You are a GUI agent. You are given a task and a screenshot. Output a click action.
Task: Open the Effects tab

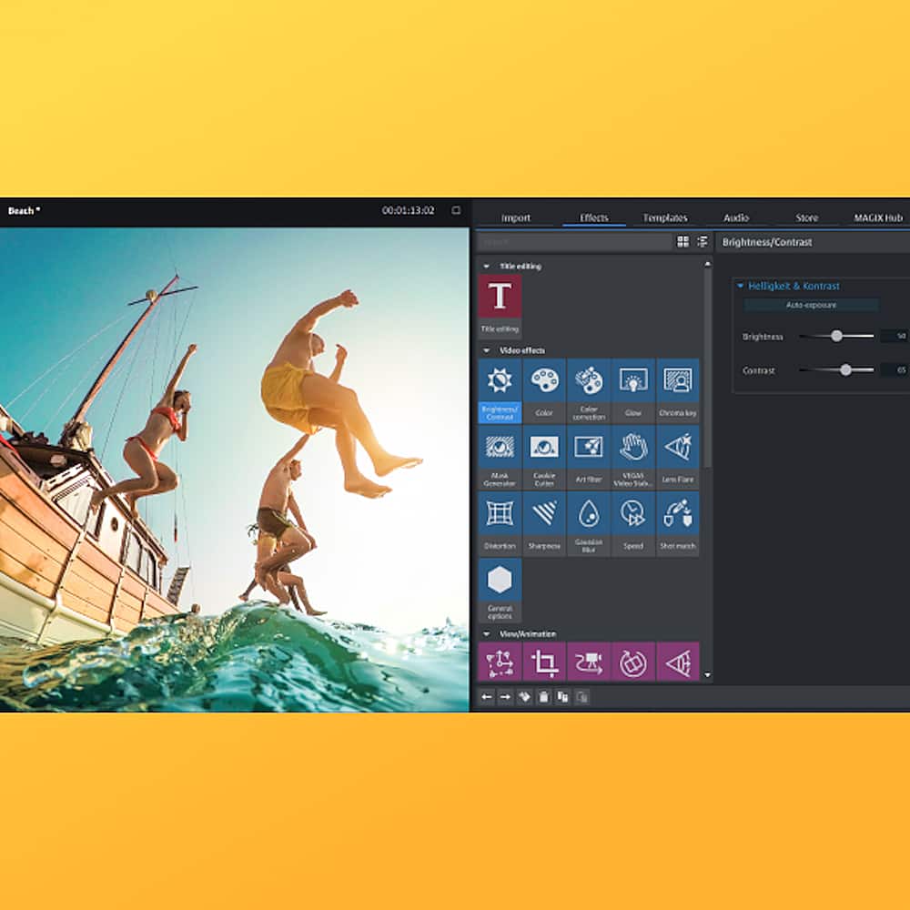[x=593, y=217]
